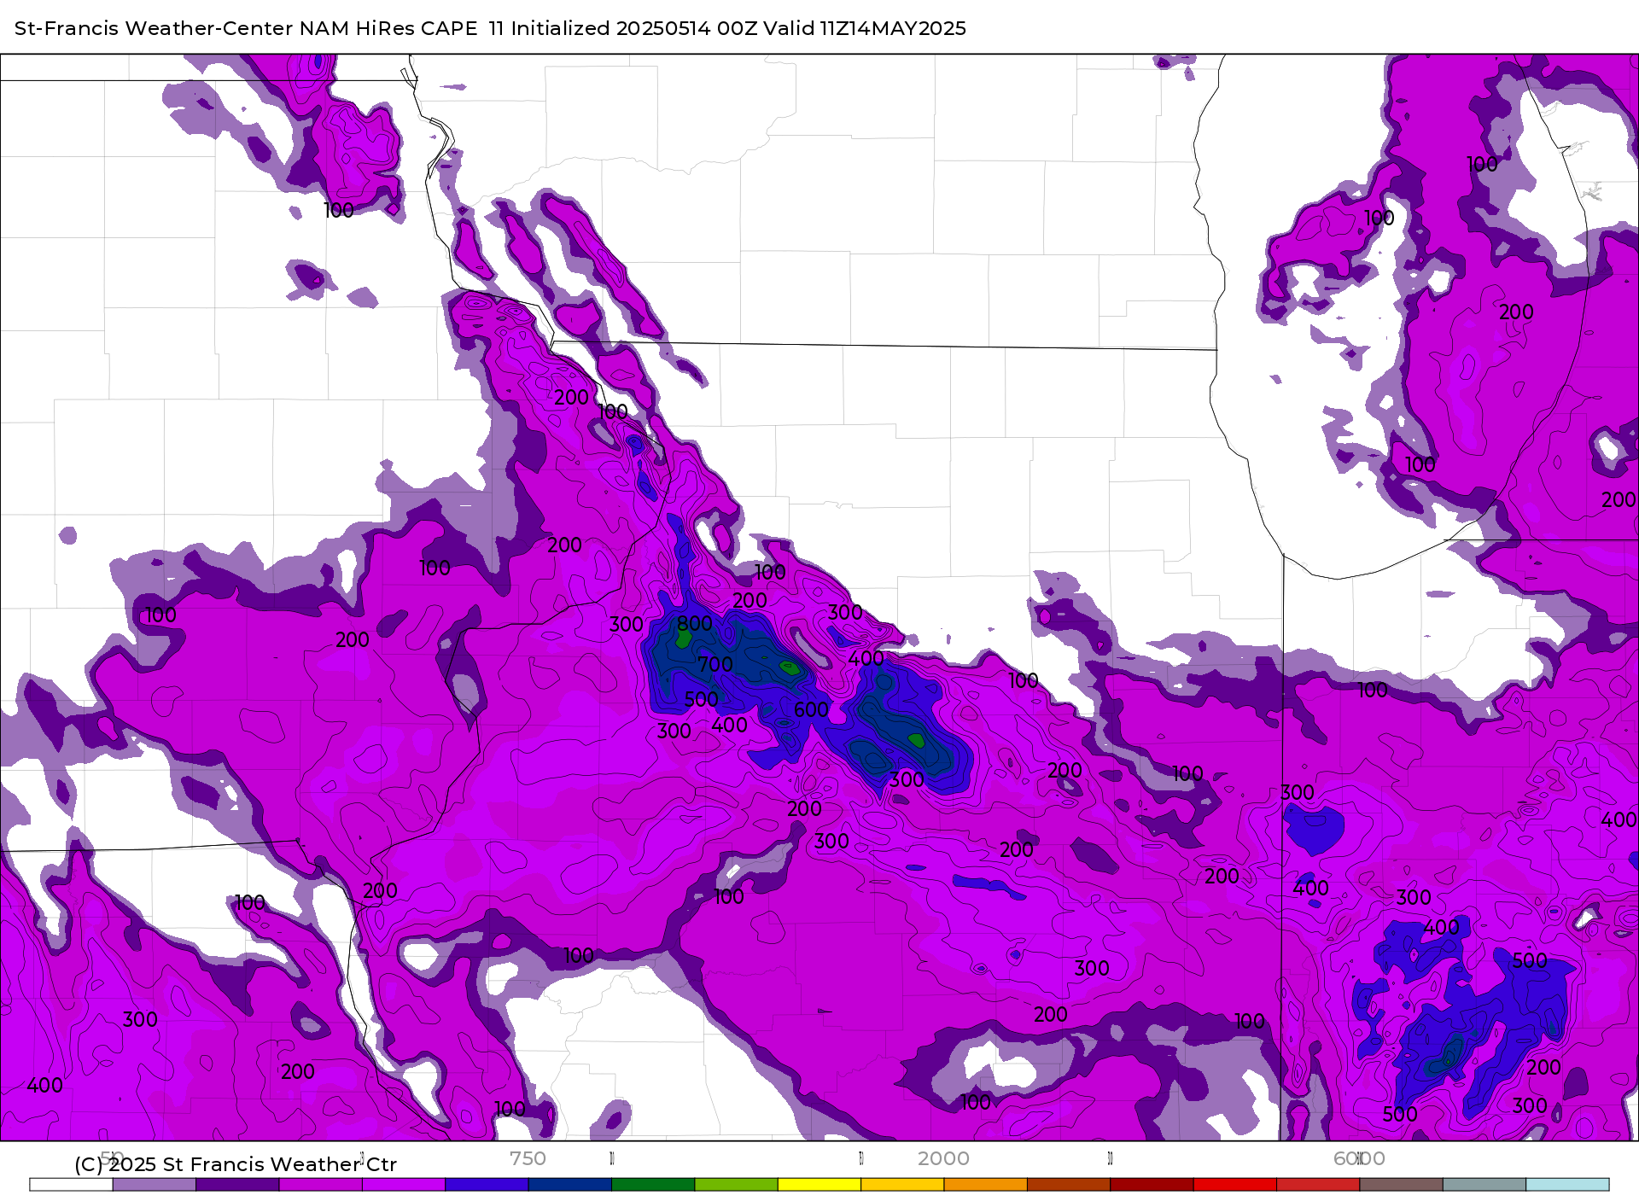Click the dark purple swatch on the color bar

237,1185
